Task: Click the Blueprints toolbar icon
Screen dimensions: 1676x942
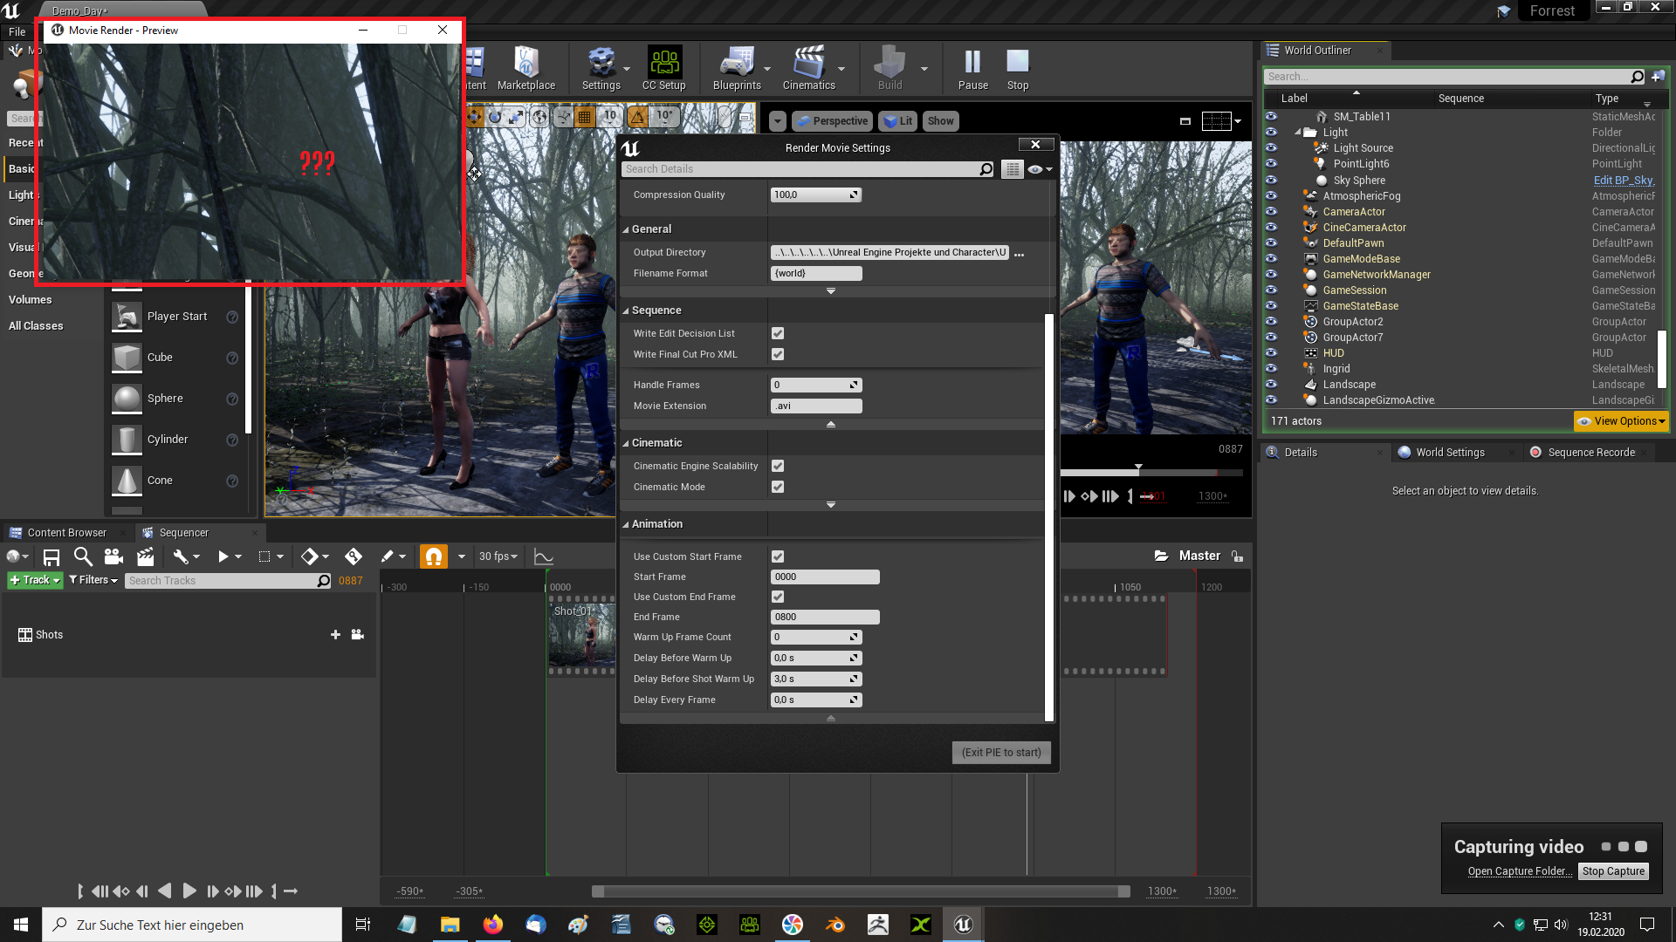Action: pyautogui.click(x=737, y=69)
